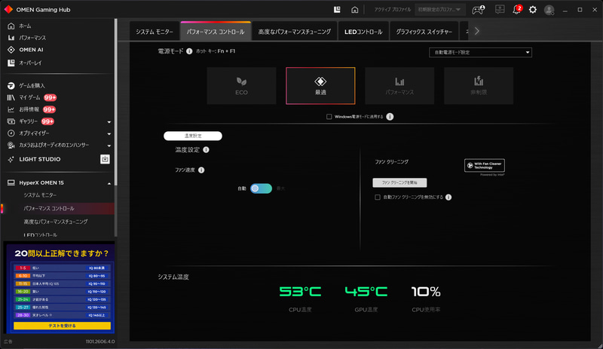Check 自動ファン クリーニングを無効にする box
The image size is (603, 349).
coord(378,197)
